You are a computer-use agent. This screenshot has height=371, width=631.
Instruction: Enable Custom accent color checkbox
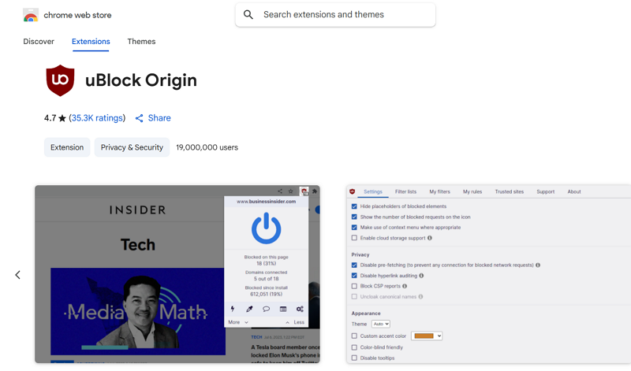coord(354,336)
